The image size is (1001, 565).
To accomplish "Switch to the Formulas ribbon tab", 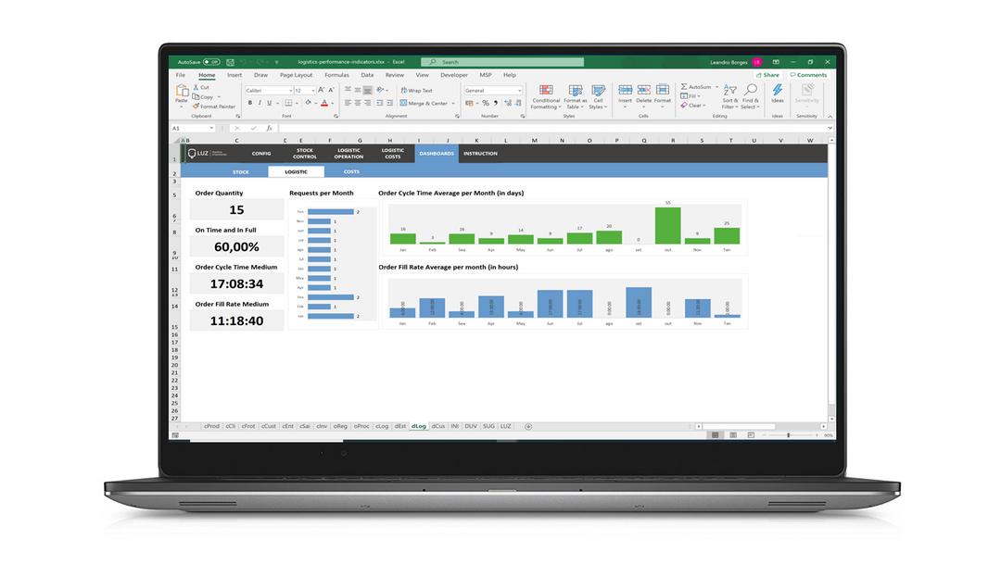I will [338, 76].
